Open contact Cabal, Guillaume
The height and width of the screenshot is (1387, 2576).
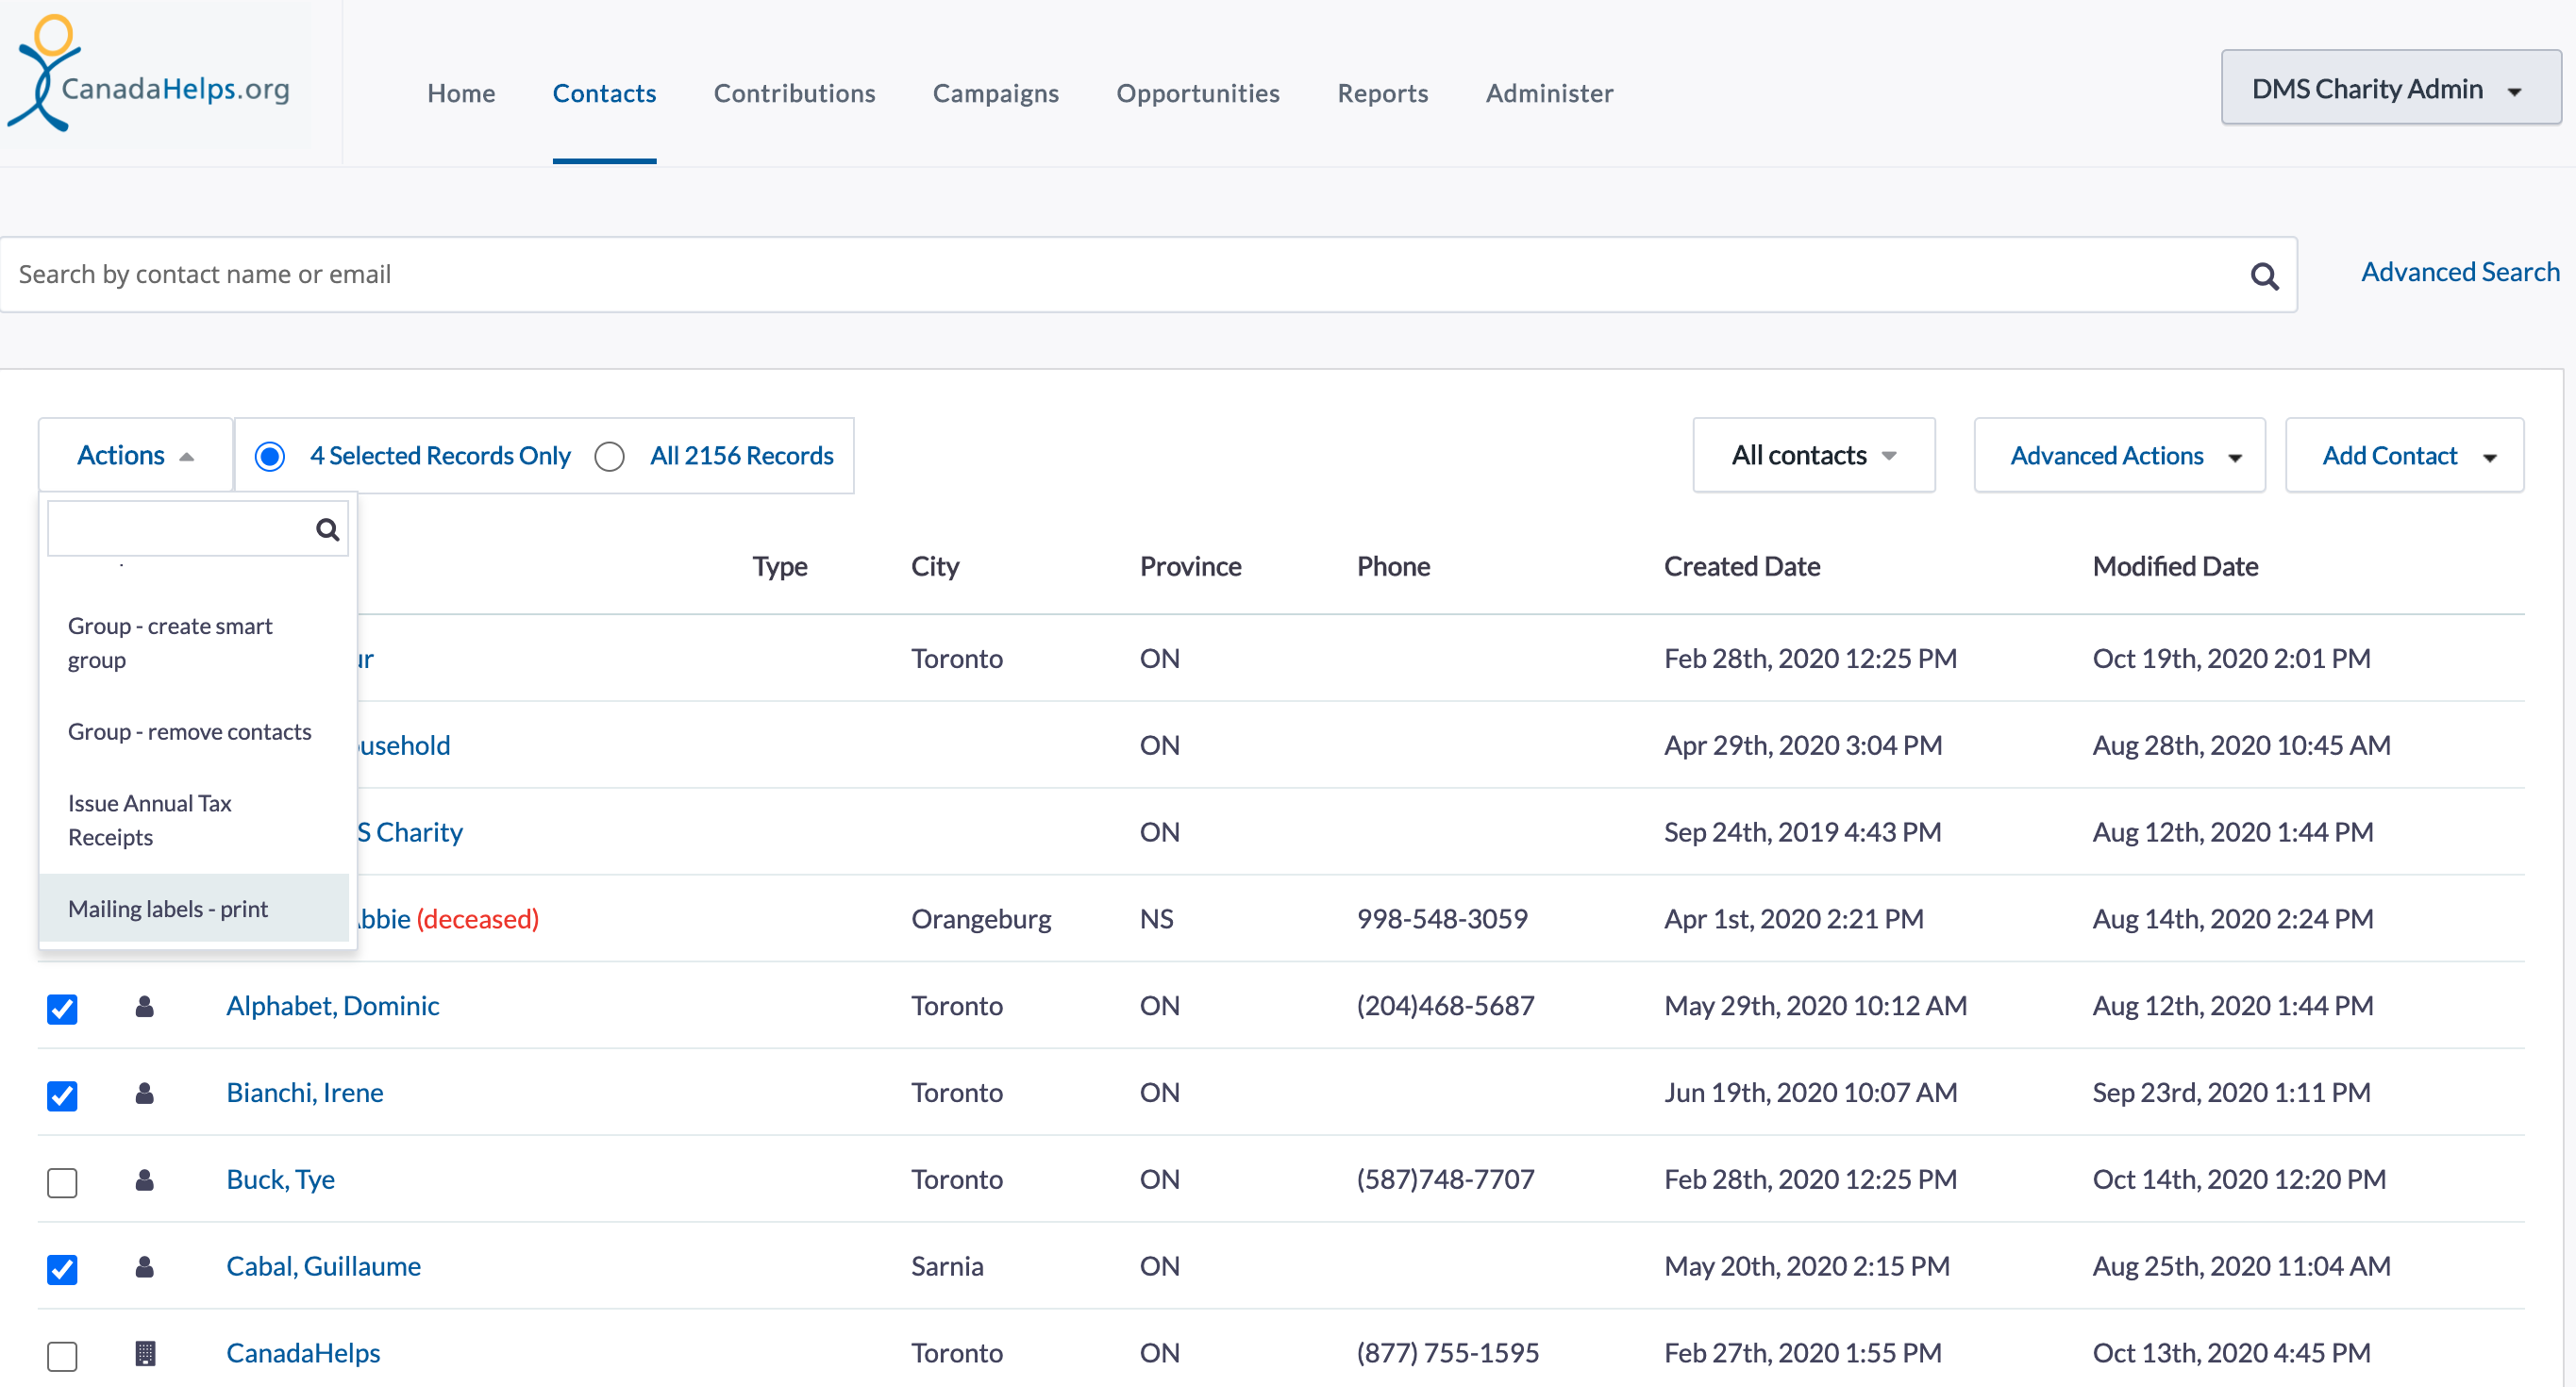pos(323,1267)
